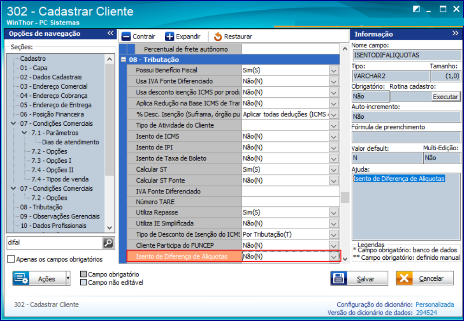Click the Ajuda text Isento de Diferença de Aliquotas

tap(399, 179)
